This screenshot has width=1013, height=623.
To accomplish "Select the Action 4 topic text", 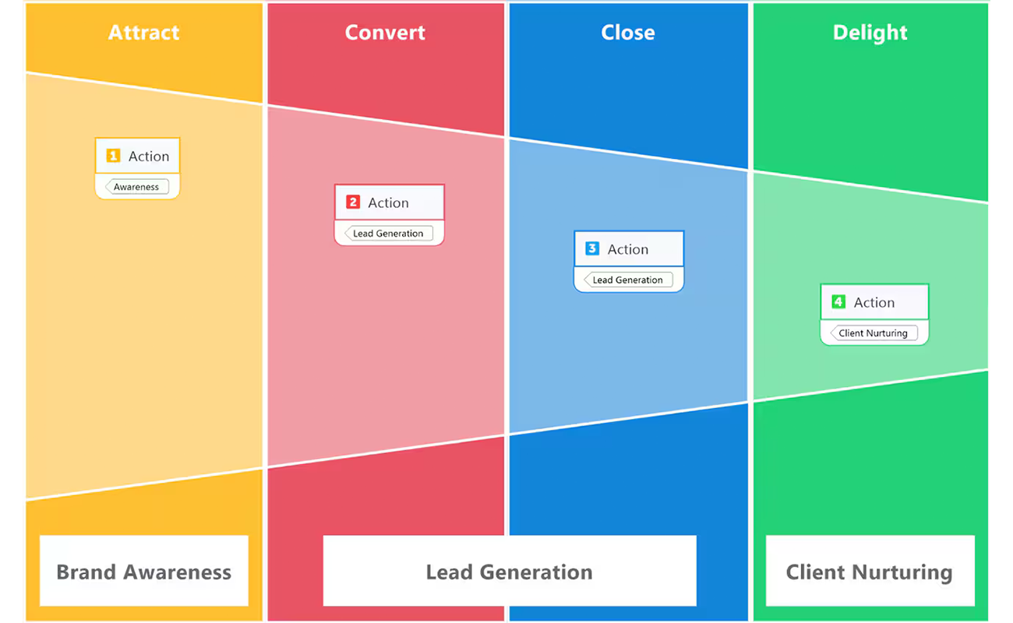I will (874, 302).
